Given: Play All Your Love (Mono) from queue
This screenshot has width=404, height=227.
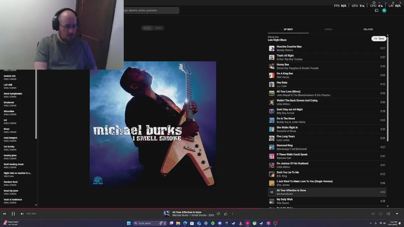Looking at the screenshot, I should point(327,93).
